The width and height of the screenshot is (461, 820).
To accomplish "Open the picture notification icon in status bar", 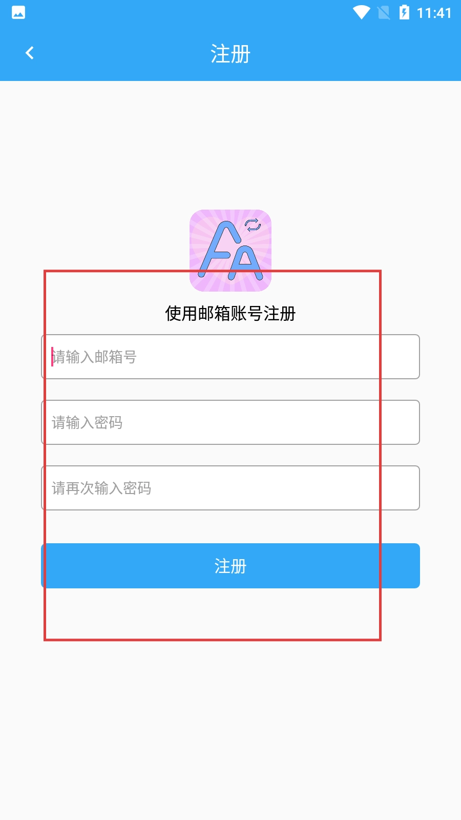I will [x=18, y=12].
